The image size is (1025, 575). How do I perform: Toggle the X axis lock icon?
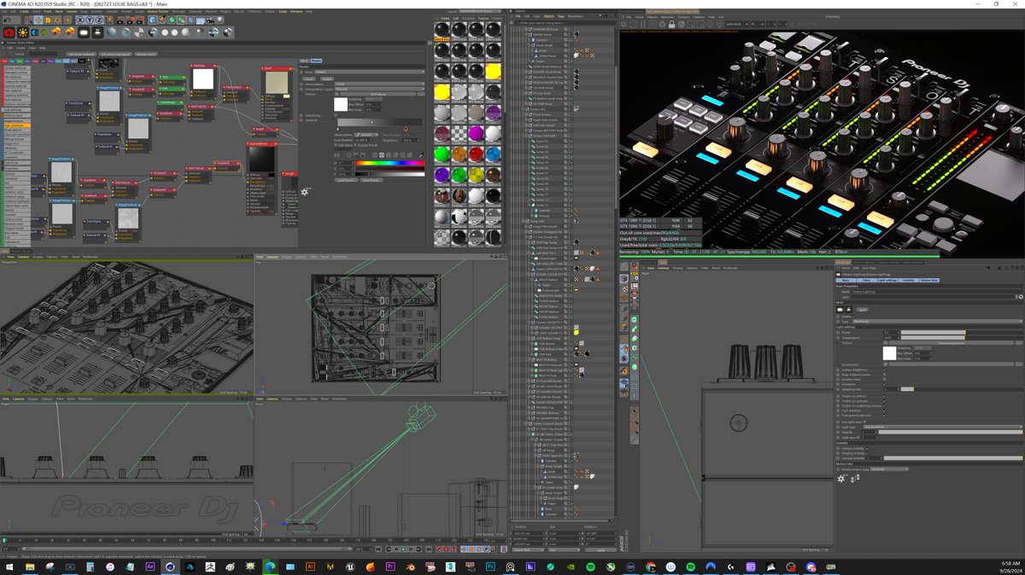(x=80, y=20)
